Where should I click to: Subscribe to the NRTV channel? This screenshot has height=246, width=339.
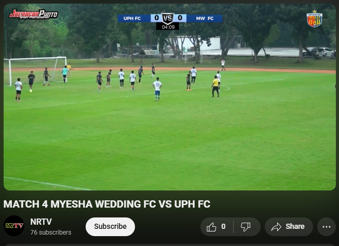click(110, 227)
